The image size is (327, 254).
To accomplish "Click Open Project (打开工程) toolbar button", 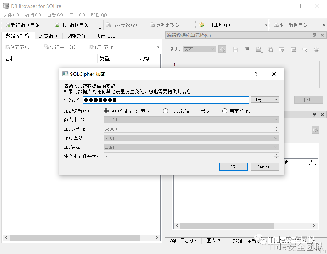I will pos(215,25).
